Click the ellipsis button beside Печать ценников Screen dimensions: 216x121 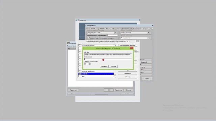pos(150,33)
